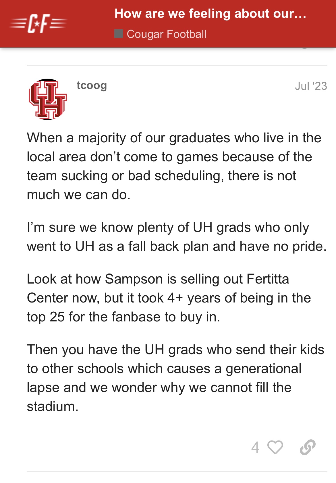Click the gray category square badge
This screenshot has height=483, width=336.
click(x=118, y=34)
